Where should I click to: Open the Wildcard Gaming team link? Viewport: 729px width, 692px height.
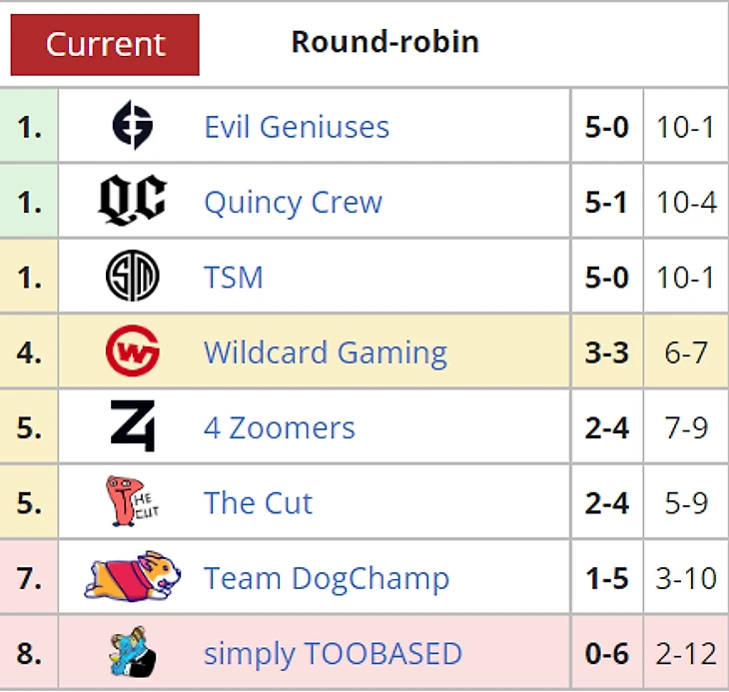(326, 352)
